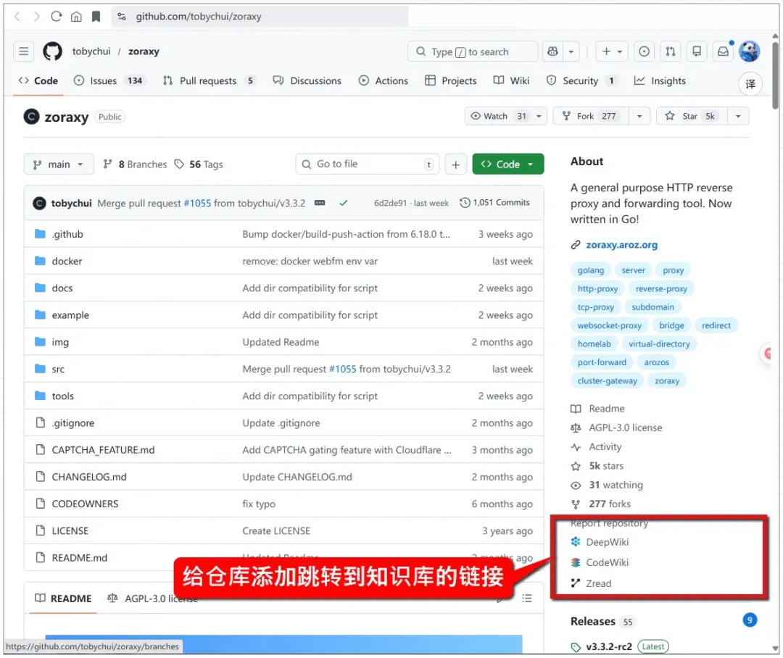Open the Activity link in About
Viewport: 783px width, 658px height.
point(605,447)
